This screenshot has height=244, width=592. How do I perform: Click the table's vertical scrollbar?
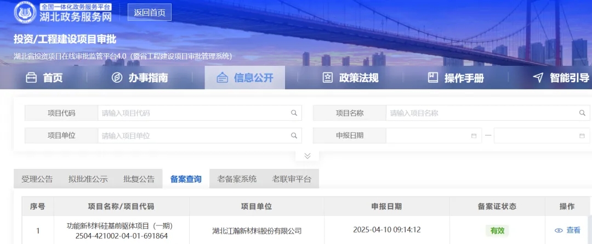(x=590, y=230)
